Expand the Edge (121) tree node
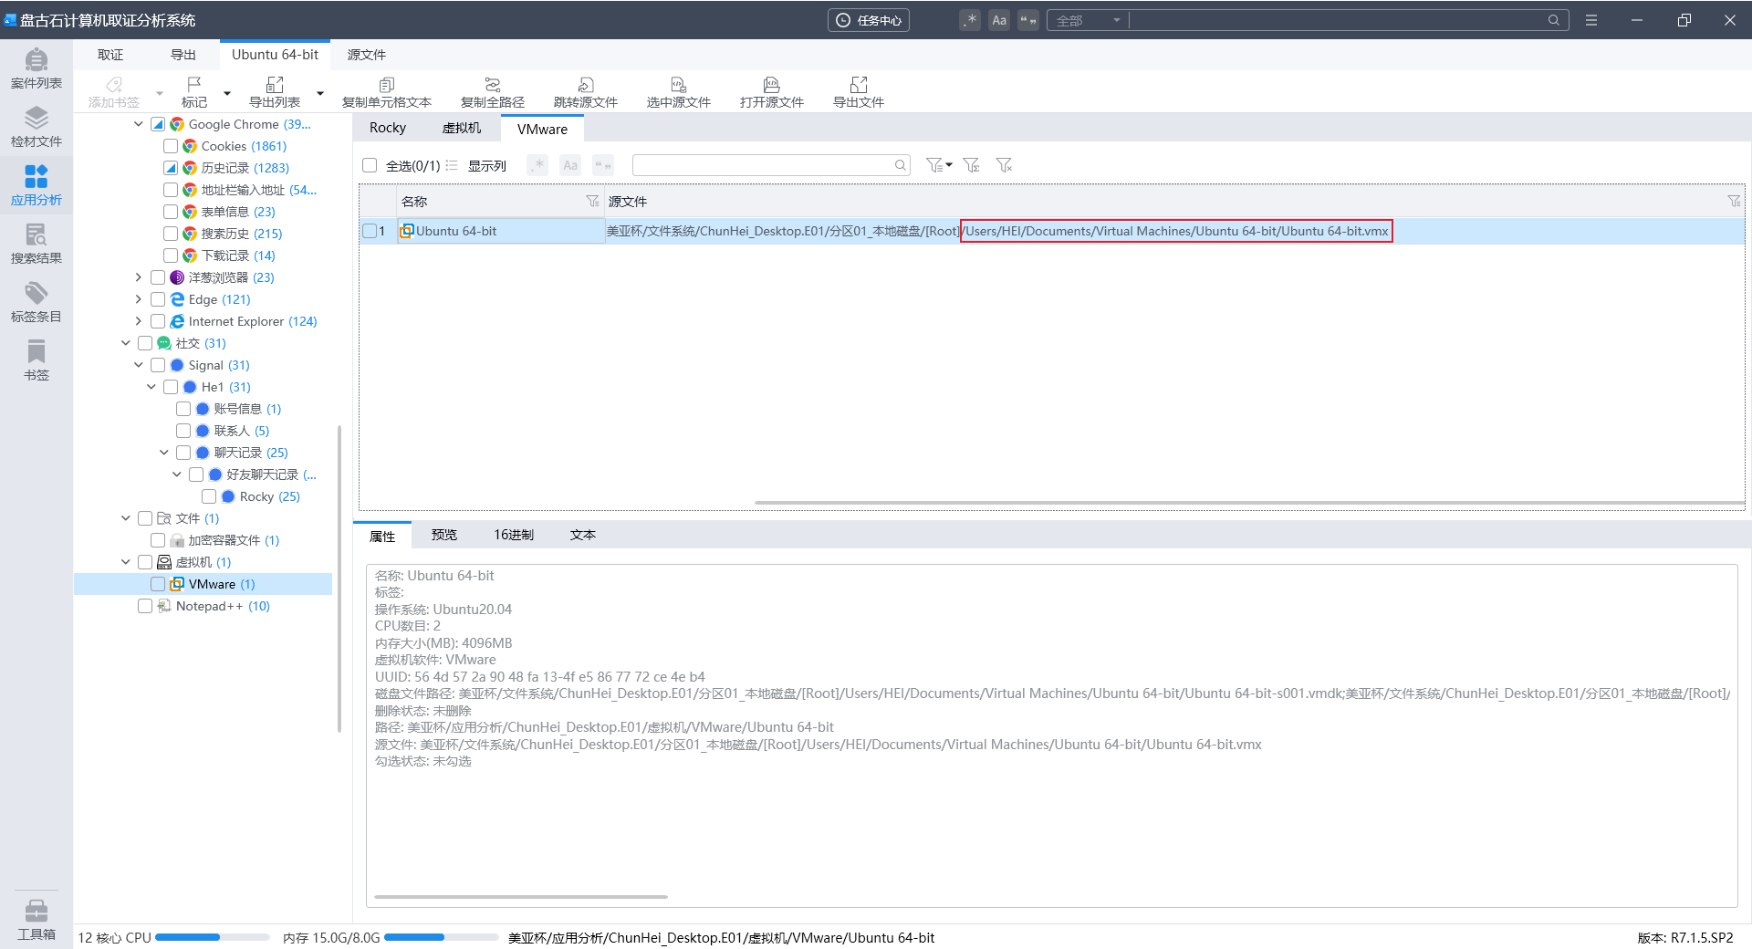The image size is (1752, 949). pos(139,299)
